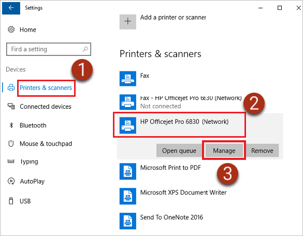The image size is (303, 236).
Task: Open the Typing settings
Action: [x=29, y=161]
